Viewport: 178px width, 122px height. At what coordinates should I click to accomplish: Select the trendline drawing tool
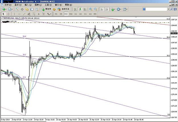pos(24,14)
